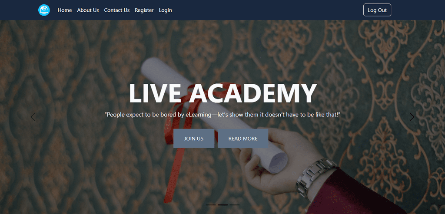
Task: Open the Register page
Action: [144, 10]
